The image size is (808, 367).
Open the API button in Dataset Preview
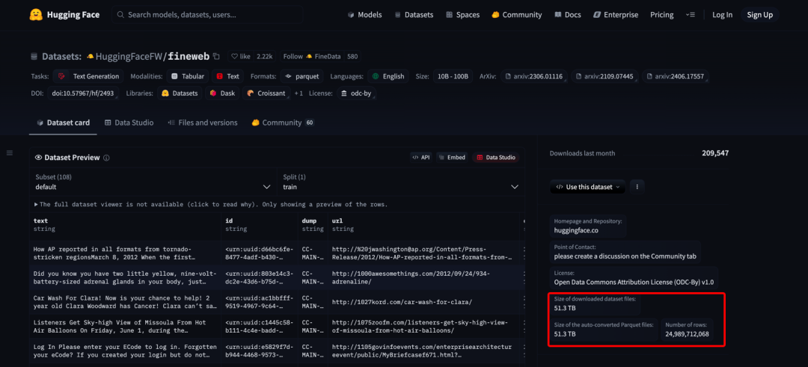click(x=421, y=158)
